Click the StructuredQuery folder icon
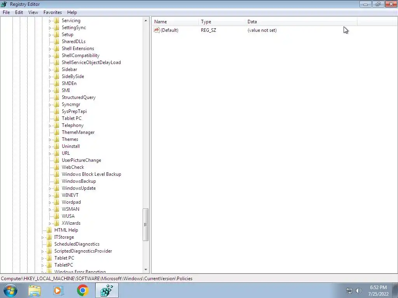The width and height of the screenshot is (398, 298). click(x=57, y=97)
